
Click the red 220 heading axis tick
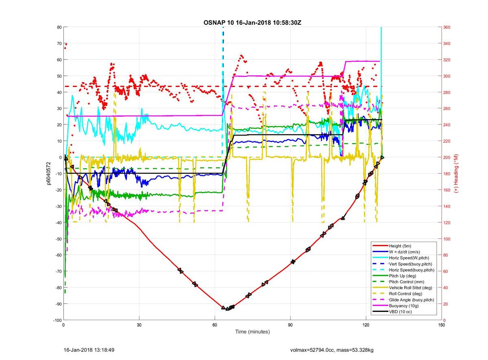[447, 141]
